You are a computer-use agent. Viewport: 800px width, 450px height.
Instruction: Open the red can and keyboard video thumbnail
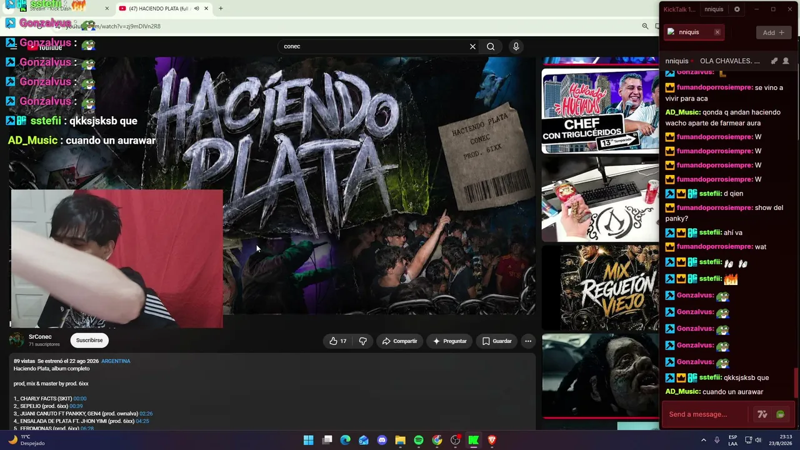point(600,199)
